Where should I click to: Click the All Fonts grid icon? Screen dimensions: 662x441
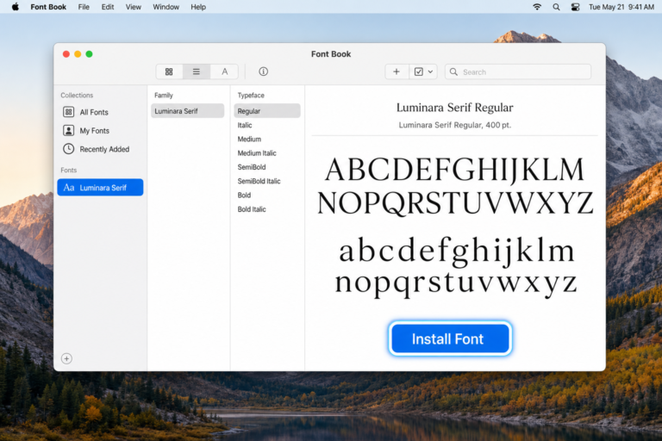click(x=68, y=112)
